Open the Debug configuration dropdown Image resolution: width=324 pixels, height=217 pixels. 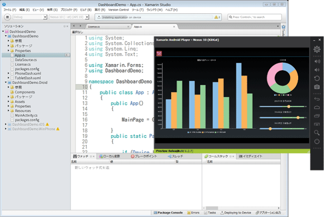30,17
